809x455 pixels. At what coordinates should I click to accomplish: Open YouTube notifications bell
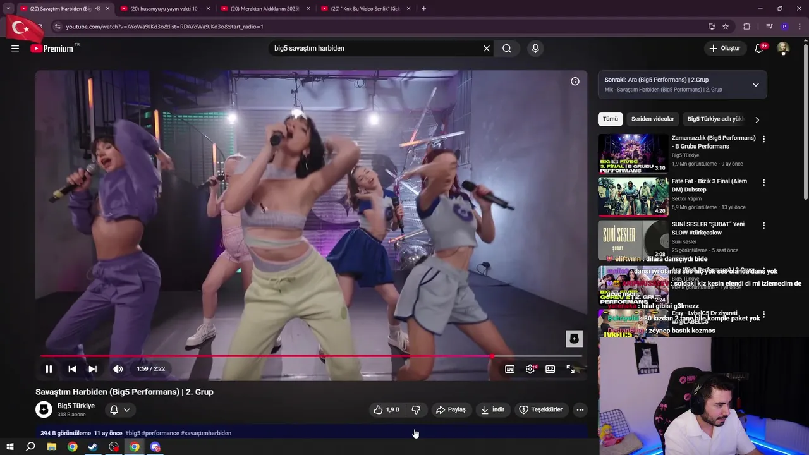pyautogui.click(x=760, y=49)
